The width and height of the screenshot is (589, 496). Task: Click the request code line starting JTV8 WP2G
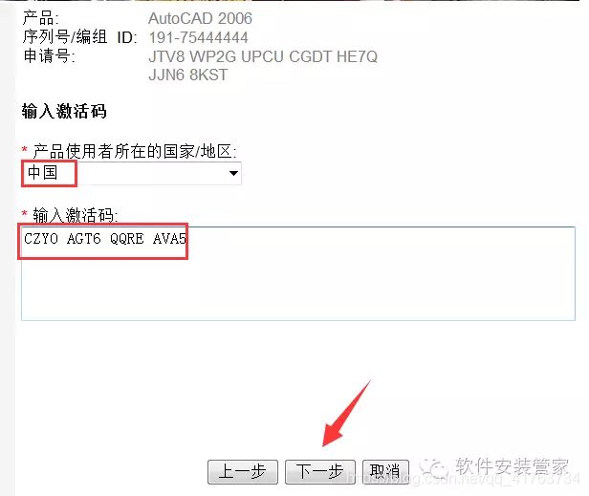[263, 56]
